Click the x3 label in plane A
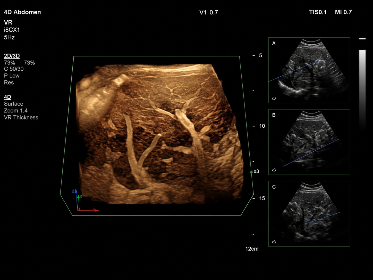 pyautogui.click(x=274, y=98)
